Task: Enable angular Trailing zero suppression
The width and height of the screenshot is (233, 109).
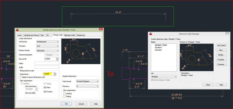Action: [64, 97]
